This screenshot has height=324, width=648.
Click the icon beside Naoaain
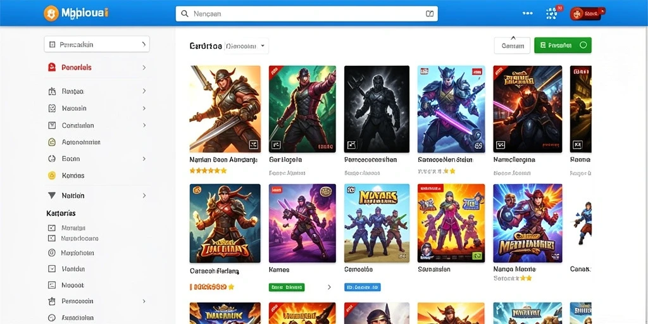pyautogui.click(x=52, y=108)
